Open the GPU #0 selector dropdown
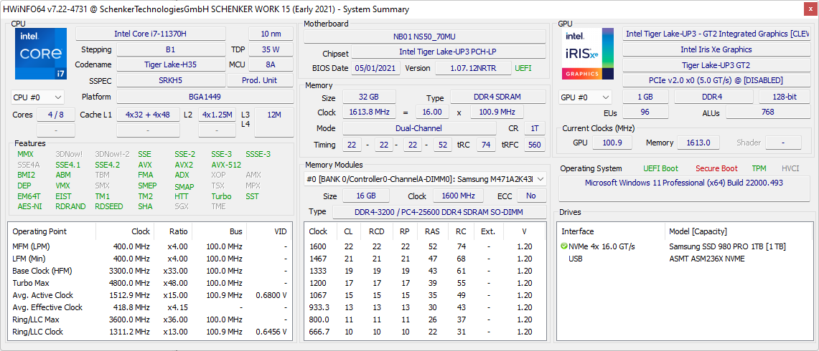The width and height of the screenshot is (819, 351). tap(585, 97)
